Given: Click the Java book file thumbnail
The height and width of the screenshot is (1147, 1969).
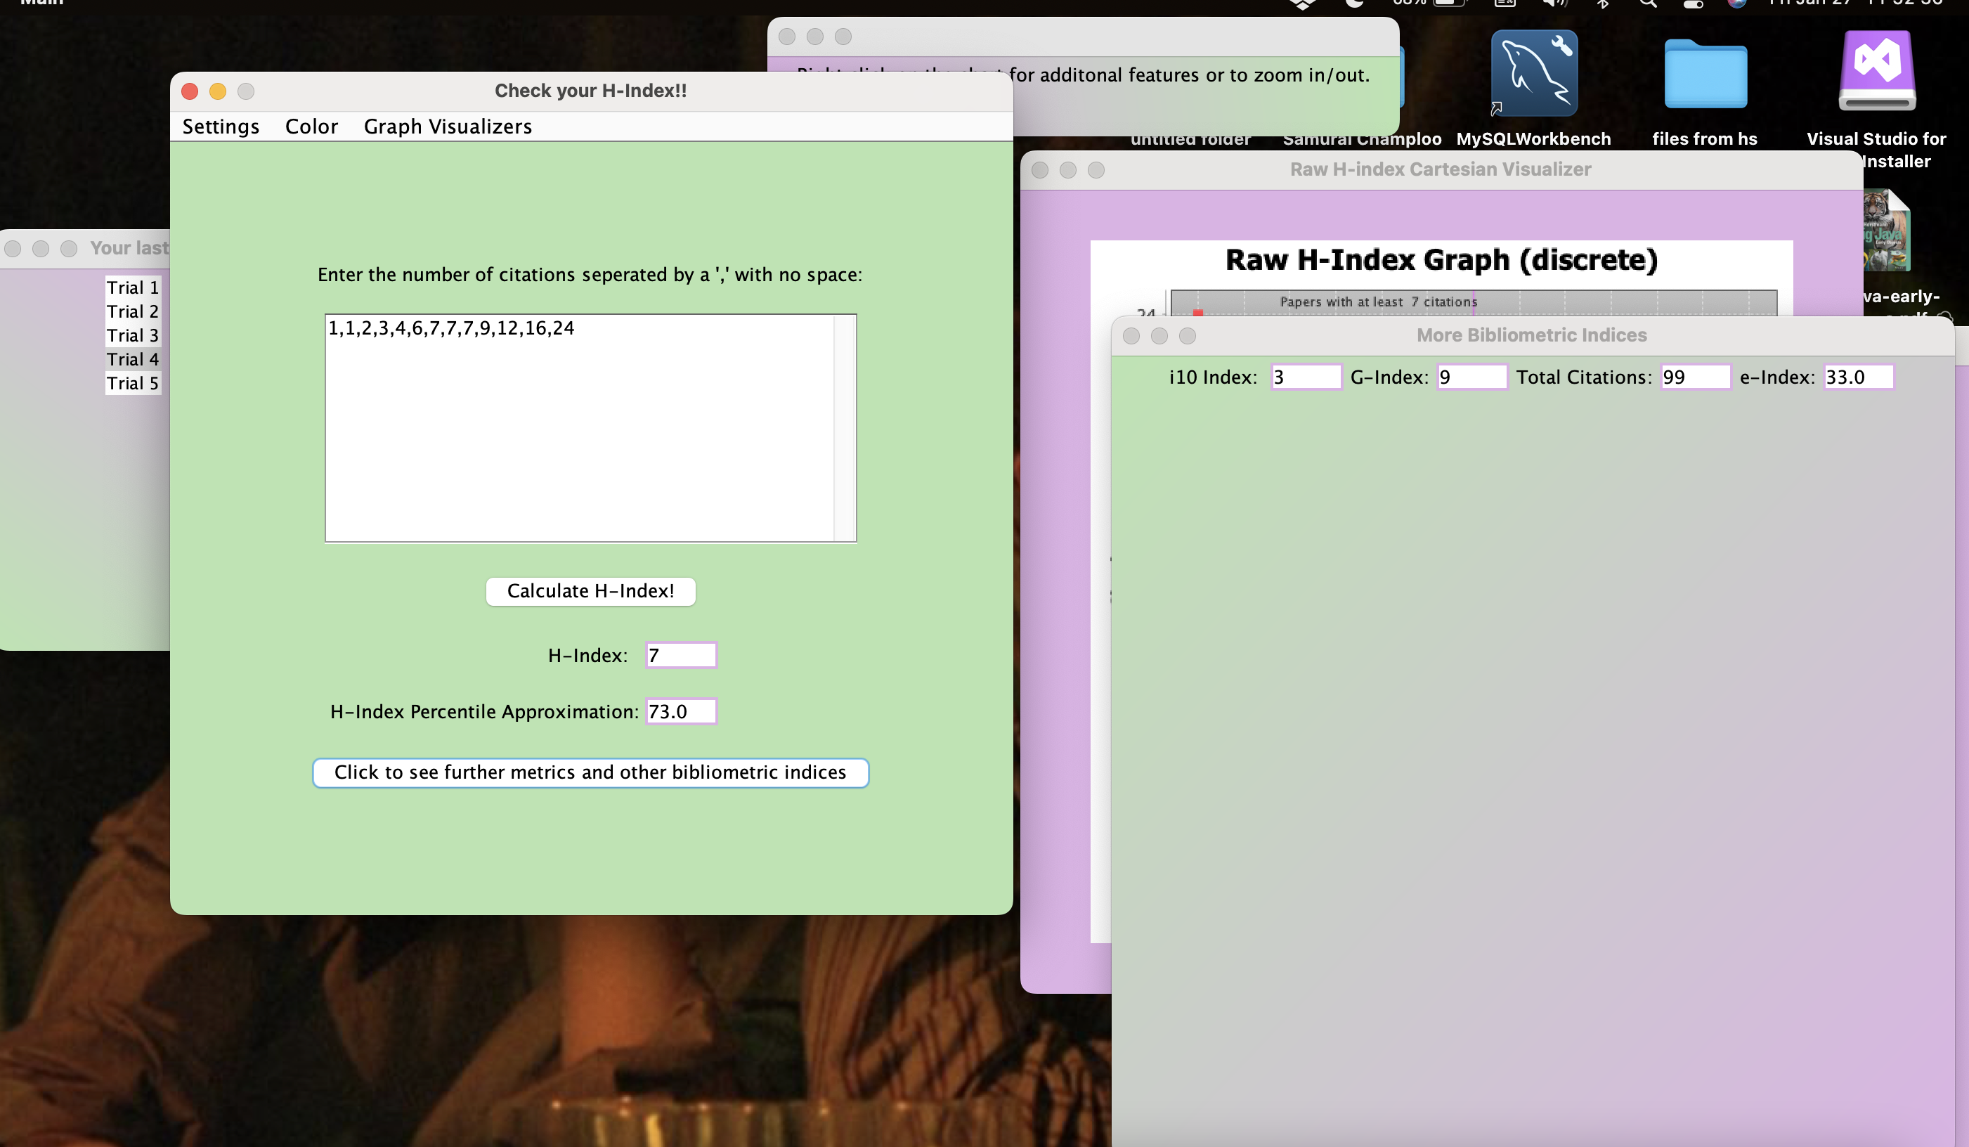Looking at the screenshot, I should point(1886,231).
